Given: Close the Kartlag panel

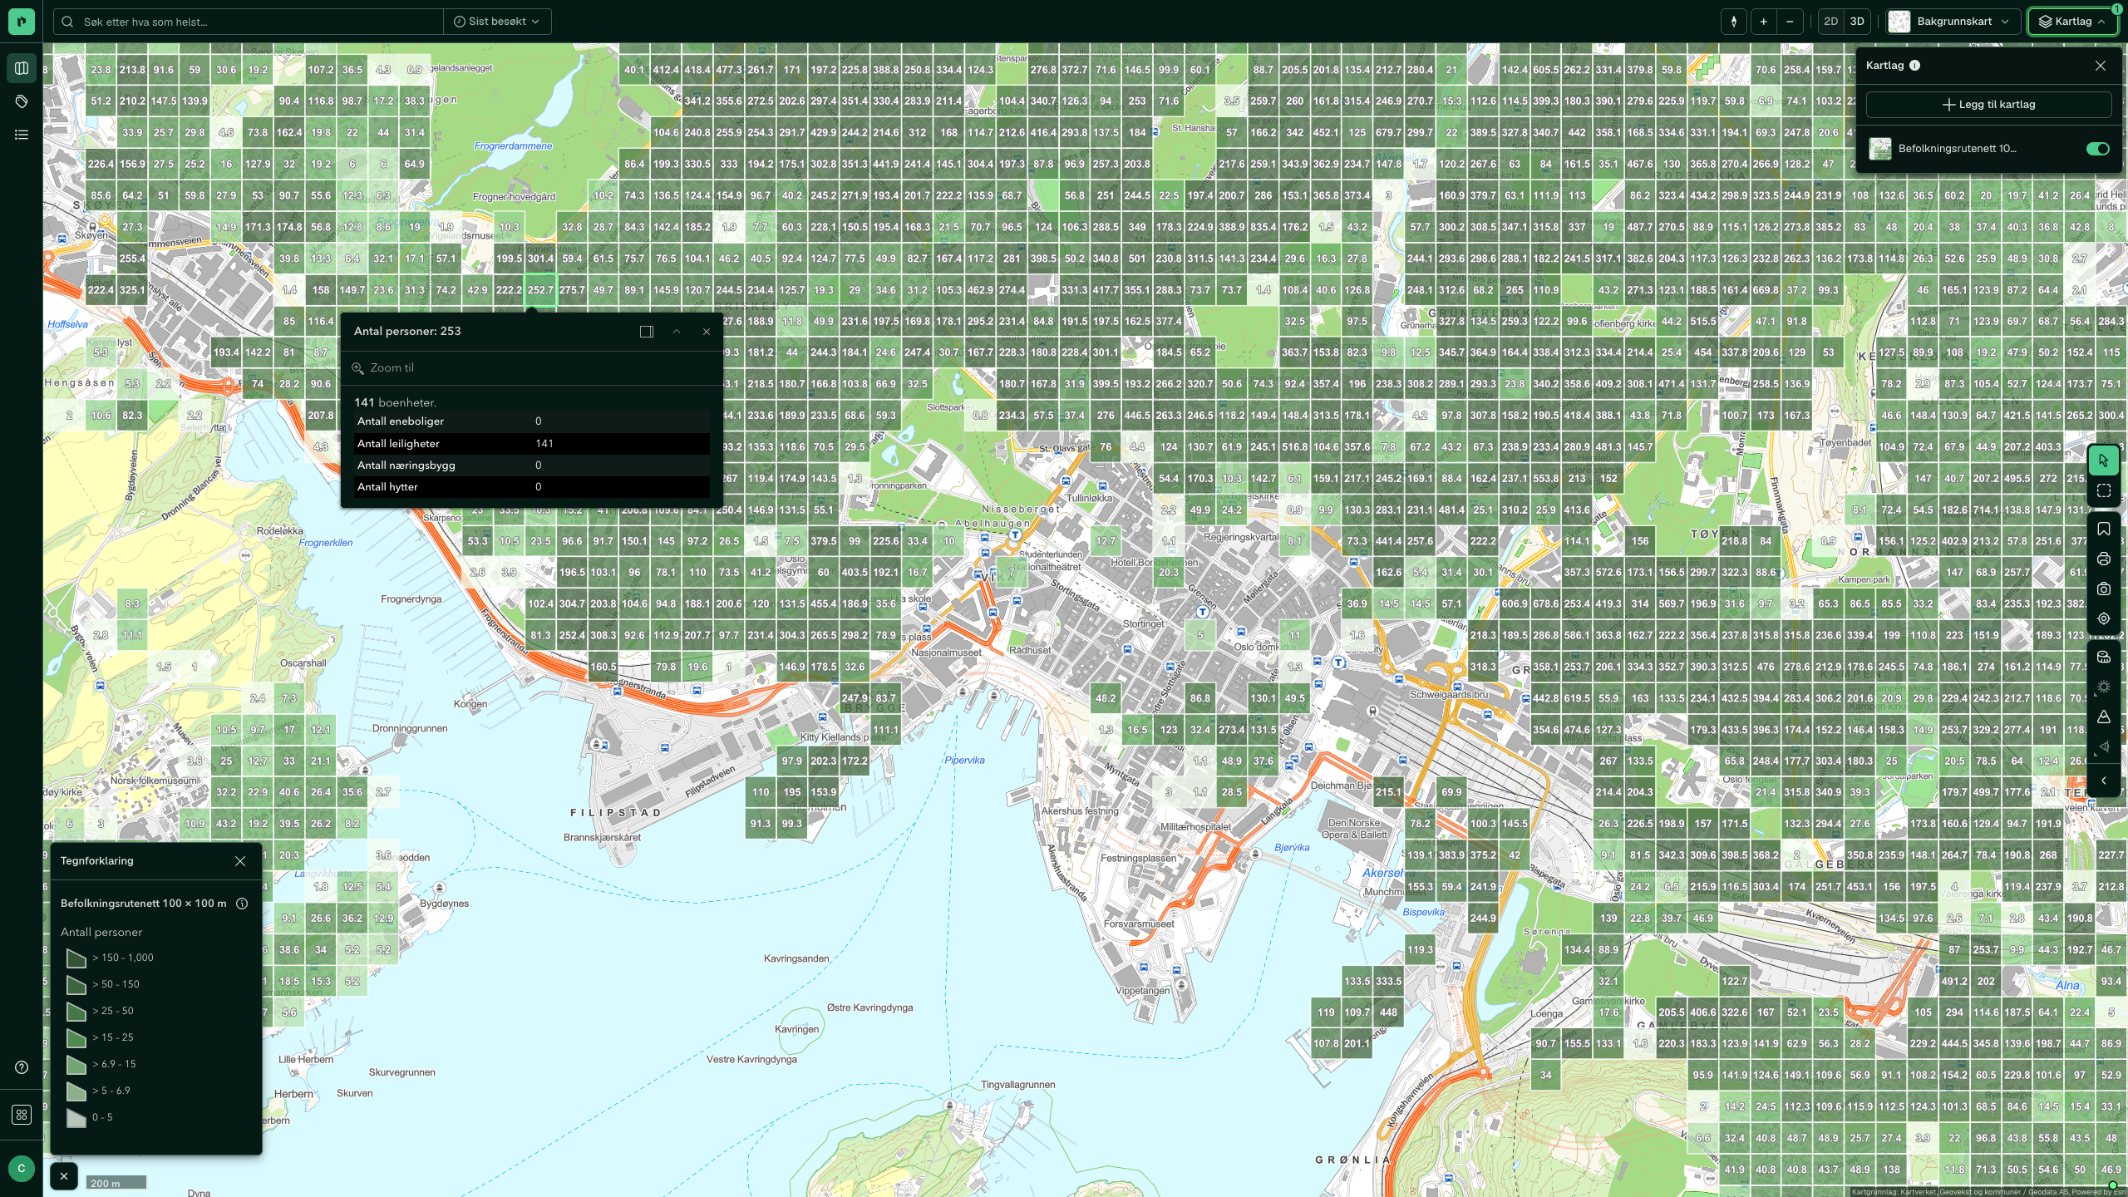Looking at the screenshot, I should coord(2101,66).
